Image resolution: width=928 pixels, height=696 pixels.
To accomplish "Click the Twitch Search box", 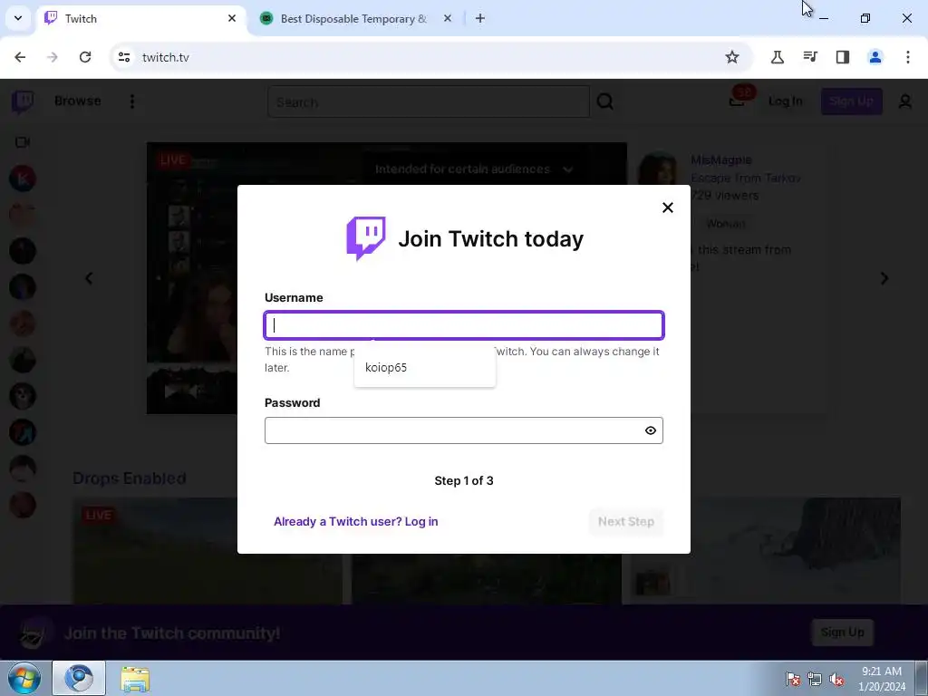I will point(429,101).
